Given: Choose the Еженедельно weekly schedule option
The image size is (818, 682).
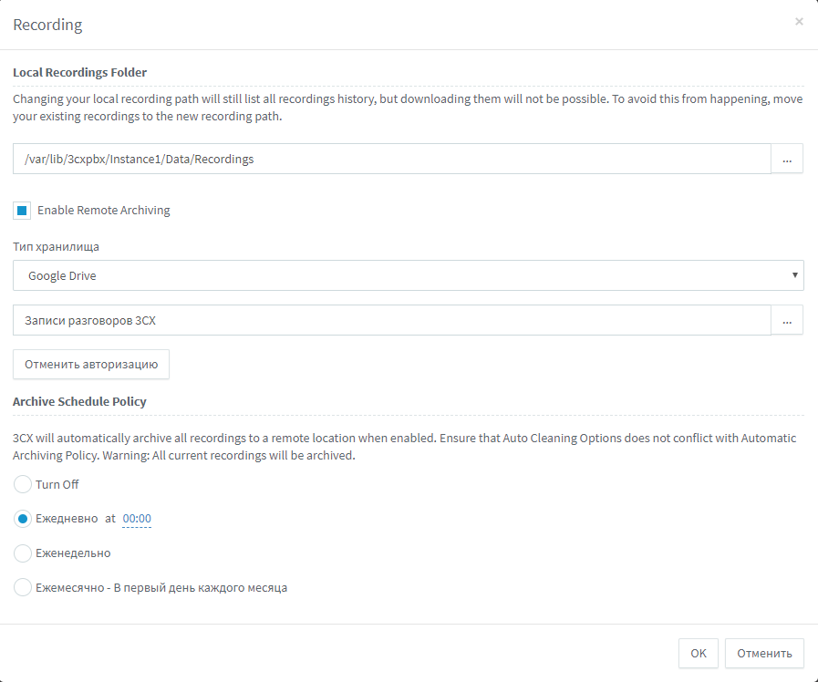Looking at the screenshot, I should 23,553.
